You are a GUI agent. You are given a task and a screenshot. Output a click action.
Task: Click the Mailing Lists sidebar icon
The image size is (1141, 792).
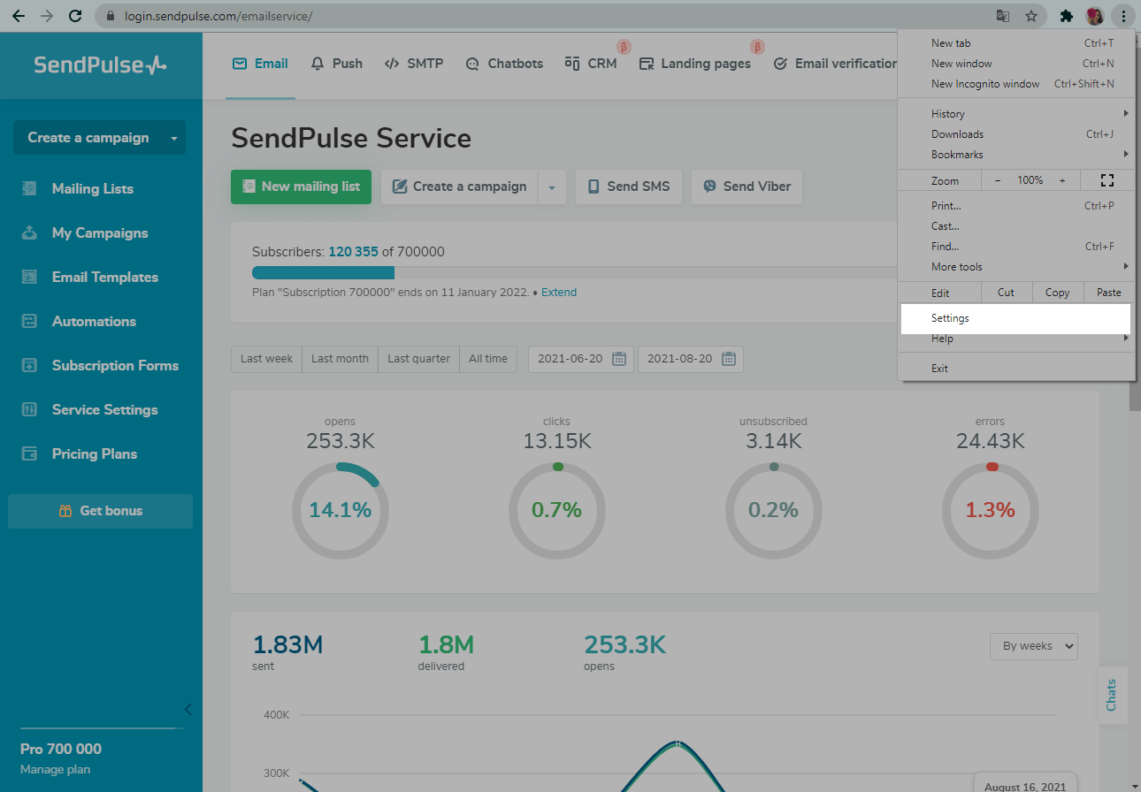[29, 188]
